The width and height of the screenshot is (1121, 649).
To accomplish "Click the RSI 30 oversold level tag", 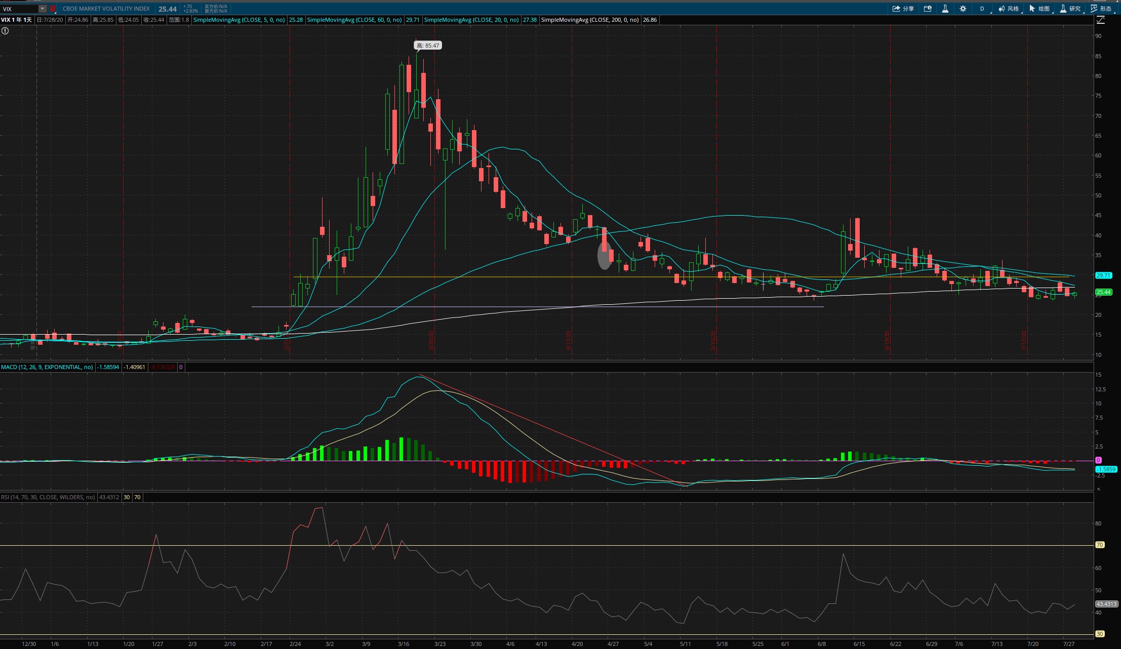I will tap(1100, 634).
